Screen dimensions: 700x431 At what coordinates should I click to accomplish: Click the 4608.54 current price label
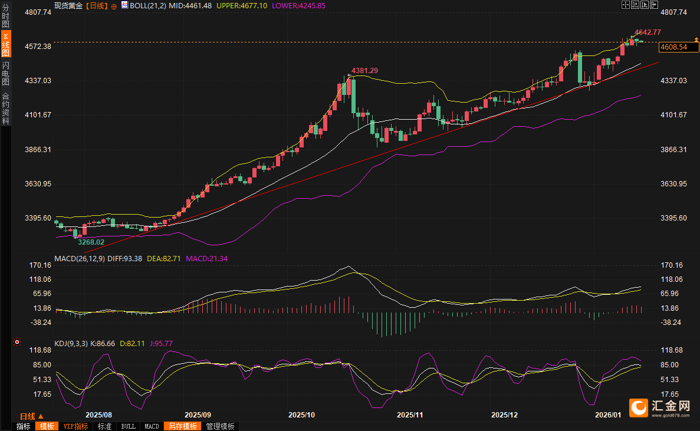674,47
